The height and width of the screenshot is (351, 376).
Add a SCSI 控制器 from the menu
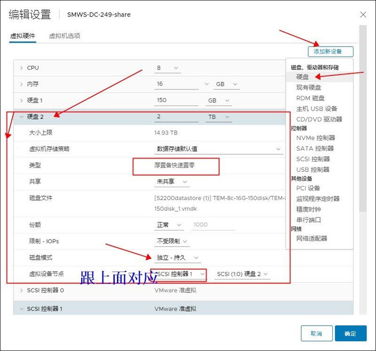pos(313,159)
